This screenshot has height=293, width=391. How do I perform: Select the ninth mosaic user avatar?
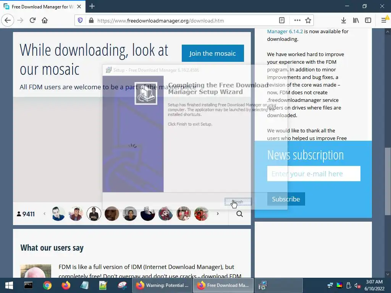point(202,214)
